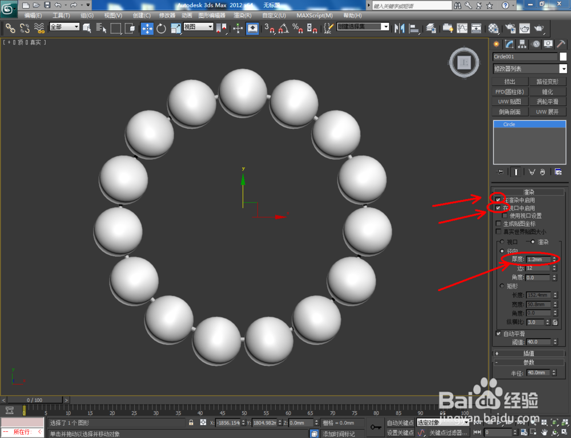The height and width of the screenshot is (438, 571).
Task: Select the Circle entry in modifier stack
Action: click(x=508, y=124)
